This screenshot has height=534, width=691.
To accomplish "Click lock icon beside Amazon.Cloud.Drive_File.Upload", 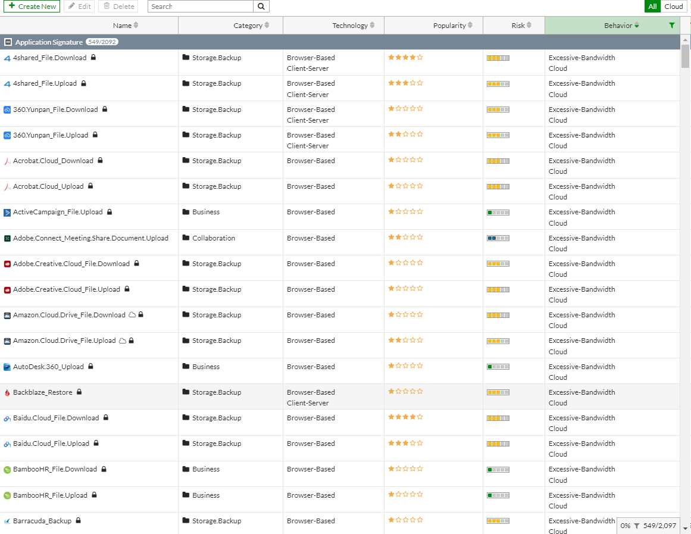I will tap(132, 341).
